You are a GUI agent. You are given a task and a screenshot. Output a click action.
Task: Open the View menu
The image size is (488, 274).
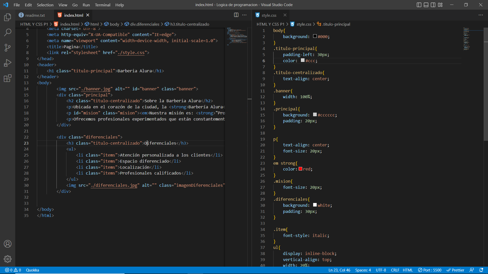pos(63,5)
